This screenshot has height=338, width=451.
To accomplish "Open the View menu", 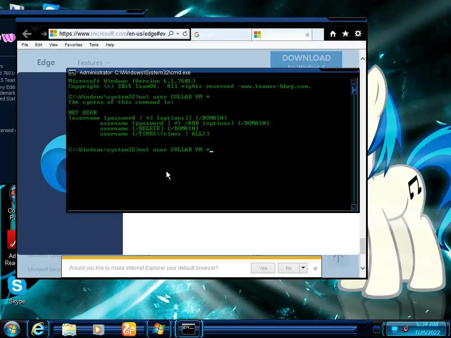I will (x=53, y=45).
